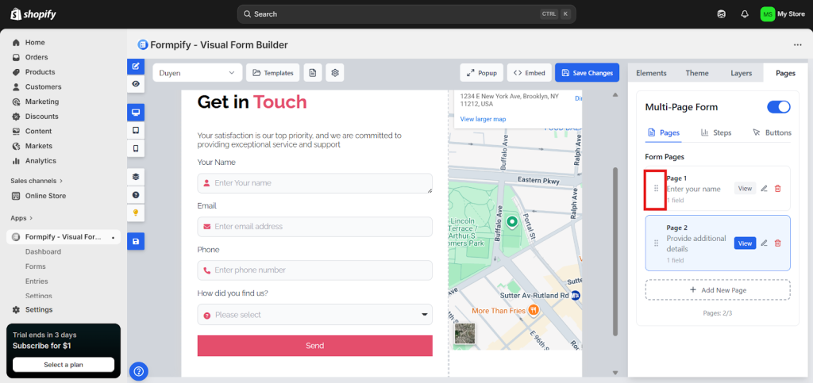The width and height of the screenshot is (813, 383).
Task: Toggle the Multi-Page Form switch off
Action: [x=778, y=107]
